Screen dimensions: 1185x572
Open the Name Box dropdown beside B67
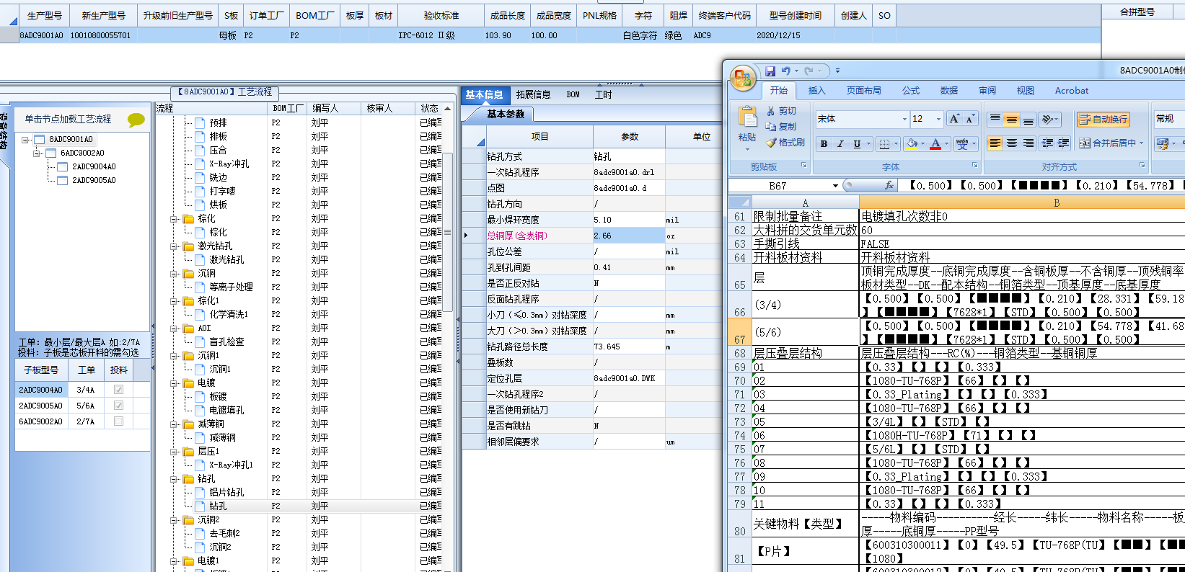pos(835,186)
